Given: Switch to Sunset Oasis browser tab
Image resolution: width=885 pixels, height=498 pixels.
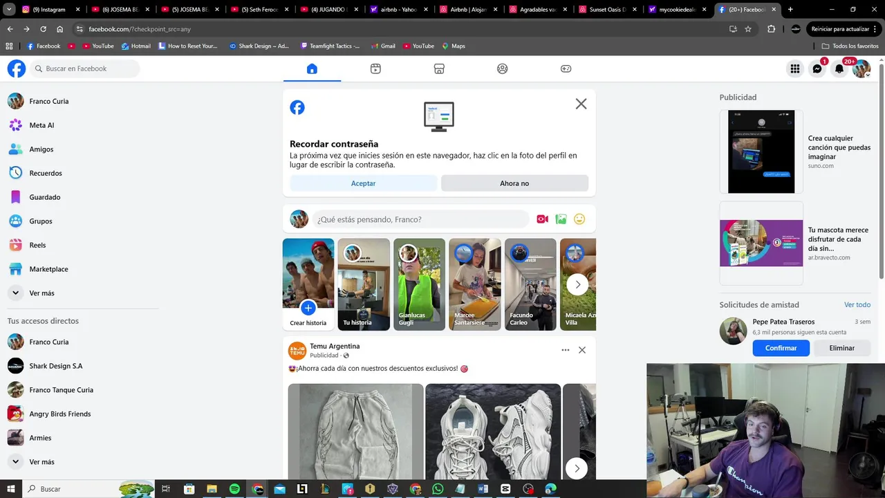Looking at the screenshot, I should click(608, 10).
